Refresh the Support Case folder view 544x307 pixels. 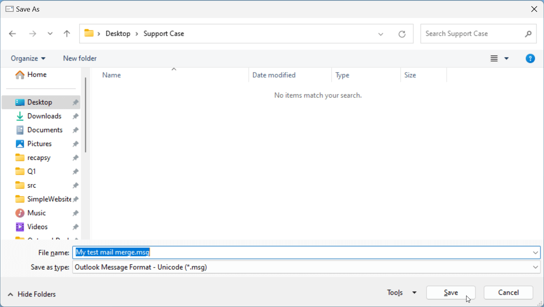point(402,34)
